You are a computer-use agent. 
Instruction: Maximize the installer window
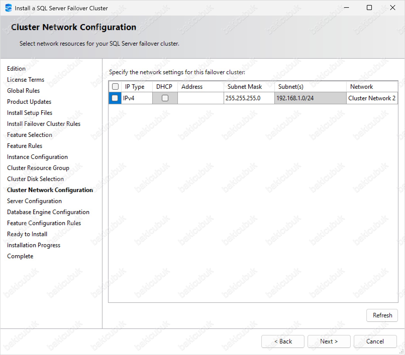(369, 8)
